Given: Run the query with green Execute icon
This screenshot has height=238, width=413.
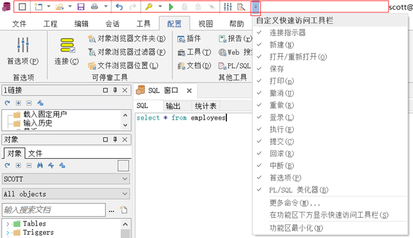Looking at the screenshot, I should click(x=171, y=7).
